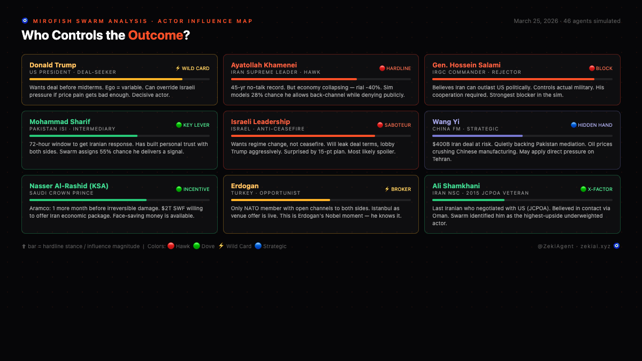Select the Ali Shamkhani name heading
The width and height of the screenshot is (642, 361).
pos(456,186)
